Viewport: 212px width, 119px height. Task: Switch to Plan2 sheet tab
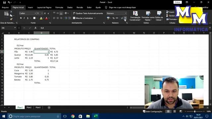point(29,107)
